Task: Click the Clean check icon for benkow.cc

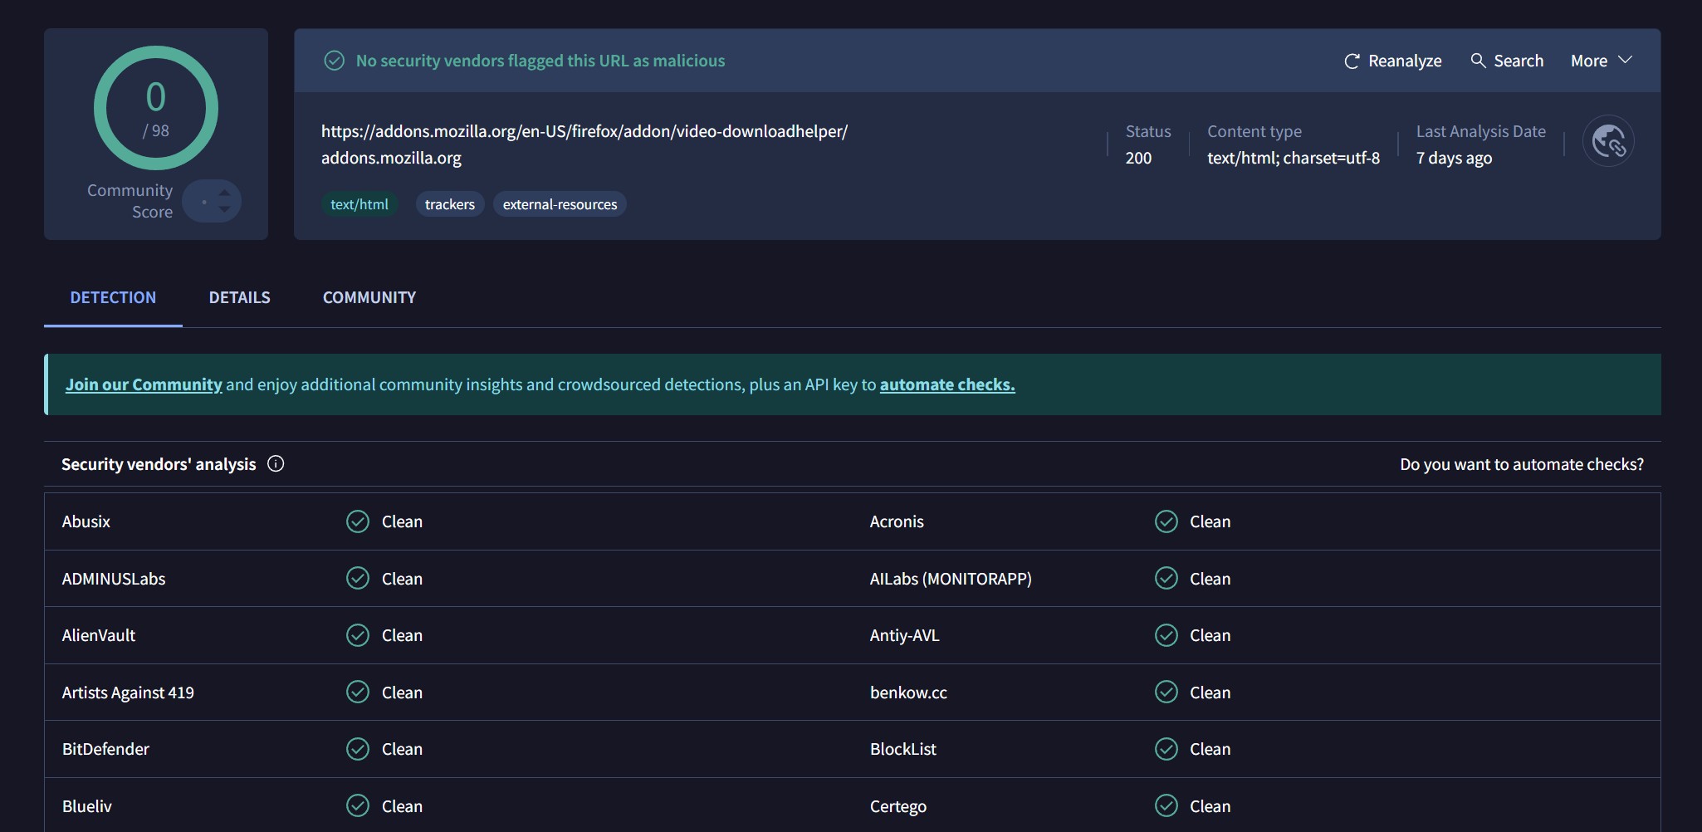Action: [x=1166, y=693]
